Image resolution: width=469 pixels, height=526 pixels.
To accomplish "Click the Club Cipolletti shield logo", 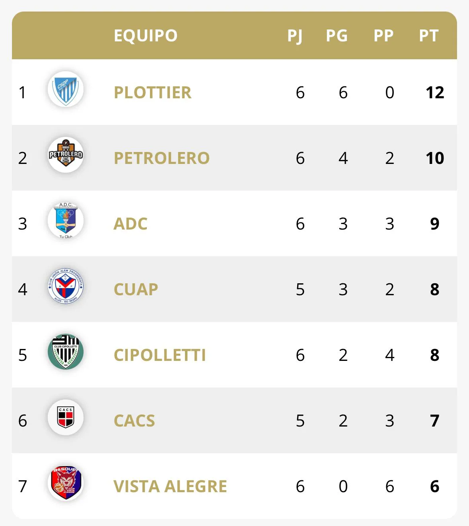I will point(66,352).
